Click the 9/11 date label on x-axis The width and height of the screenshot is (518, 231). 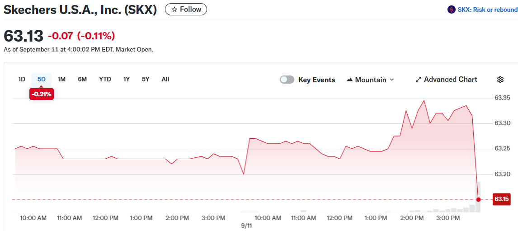pos(246,226)
